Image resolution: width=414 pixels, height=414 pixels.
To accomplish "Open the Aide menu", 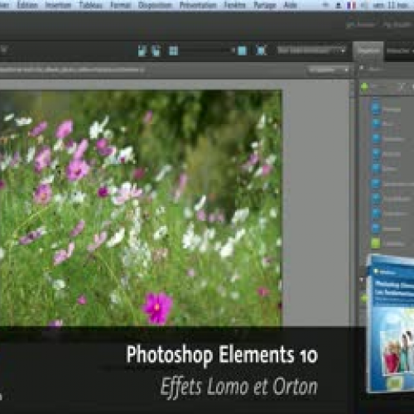I will pos(291,5).
